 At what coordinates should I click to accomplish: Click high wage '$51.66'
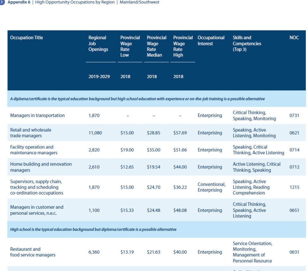(x=180, y=150)
